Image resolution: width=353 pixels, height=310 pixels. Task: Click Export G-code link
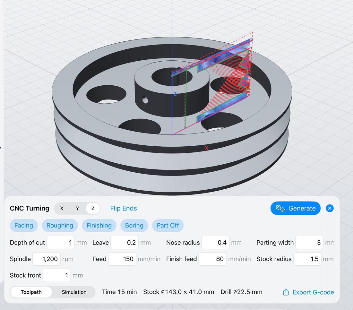coord(313,292)
